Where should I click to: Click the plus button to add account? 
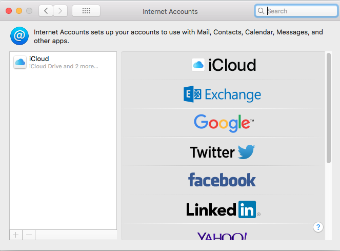point(16,235)
